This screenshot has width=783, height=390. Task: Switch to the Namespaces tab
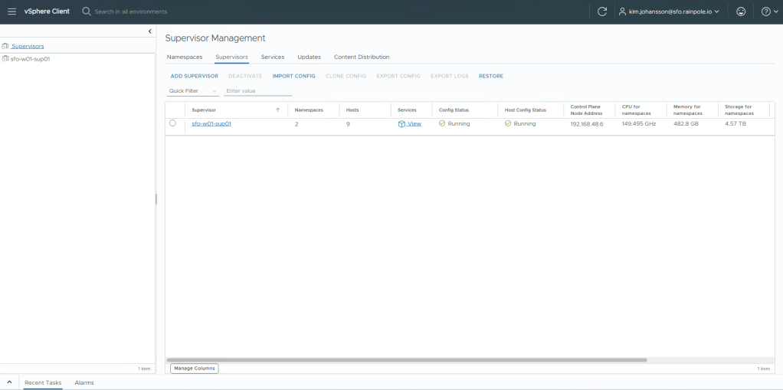pos(185,57)
